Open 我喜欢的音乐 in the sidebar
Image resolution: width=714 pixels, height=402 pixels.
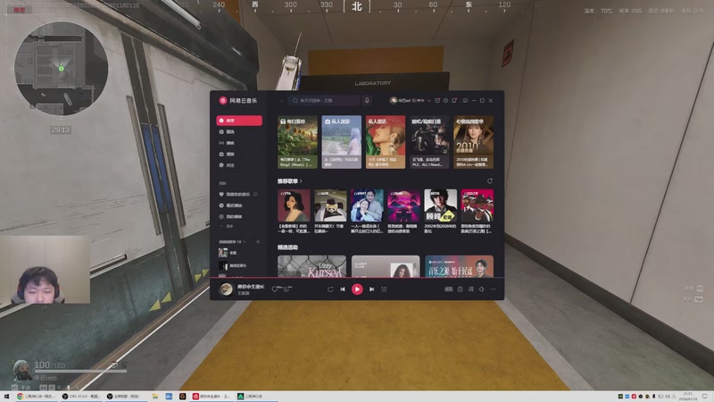tap(235, 194)
